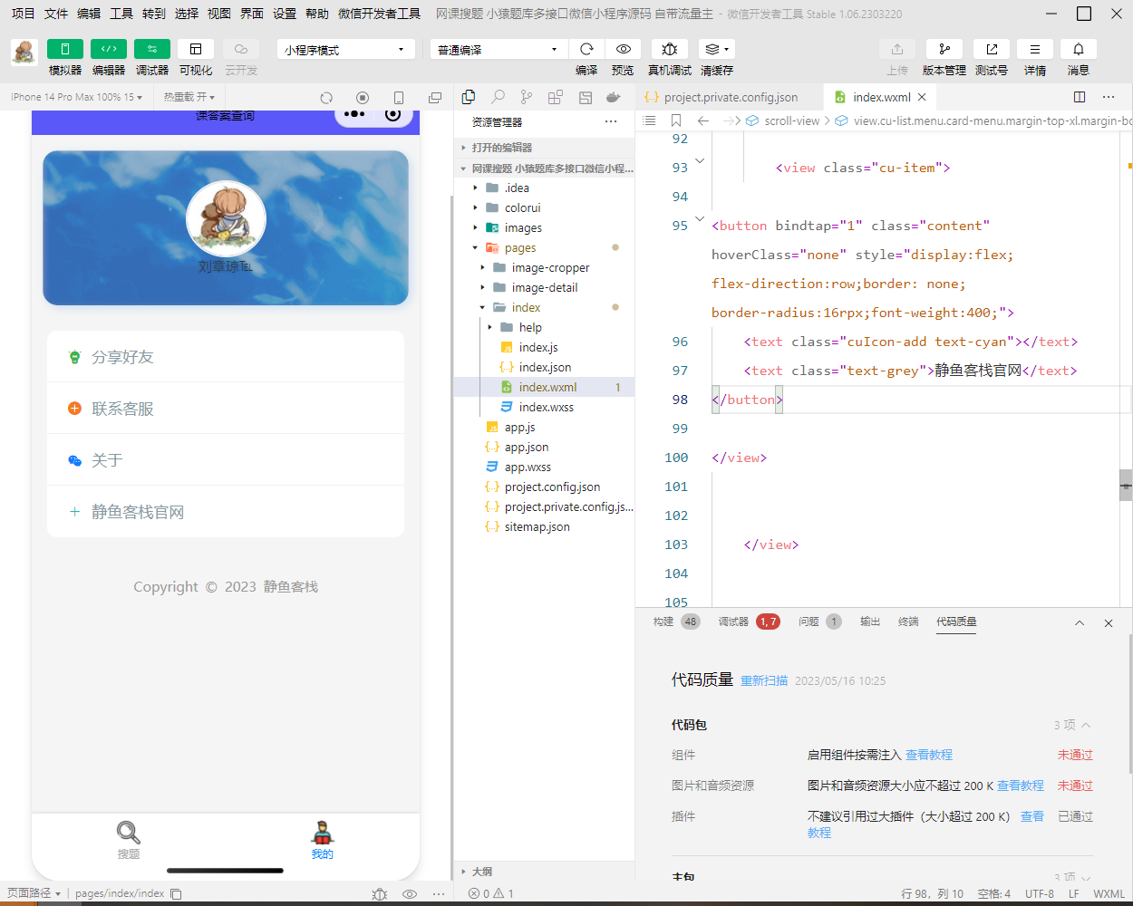
Task: Open the 工具 menu
Action: [x=121, y=14]
